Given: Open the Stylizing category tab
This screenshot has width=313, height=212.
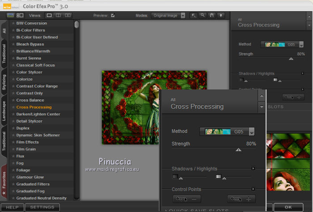Looking at the screenshot, I should click(4, 82).
